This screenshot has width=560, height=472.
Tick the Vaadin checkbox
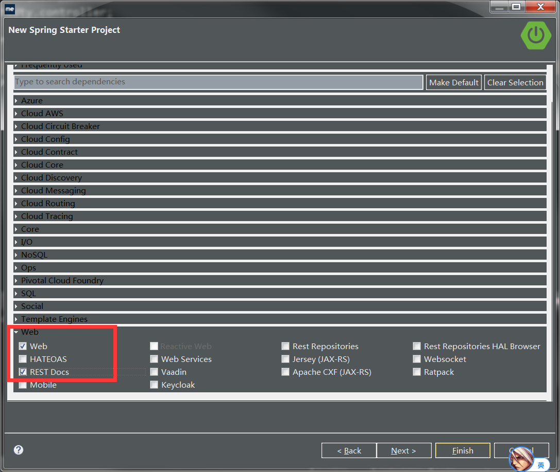(x=154, y=372)
